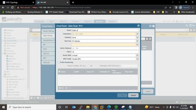Open Cortana circle on the taskbar
The height and width of the screenshot is (110, 196).
point(60,107)
